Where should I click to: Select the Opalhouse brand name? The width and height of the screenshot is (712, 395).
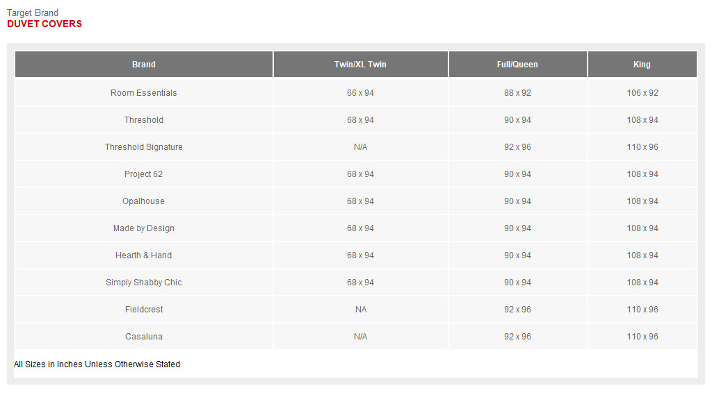point(144,201)
